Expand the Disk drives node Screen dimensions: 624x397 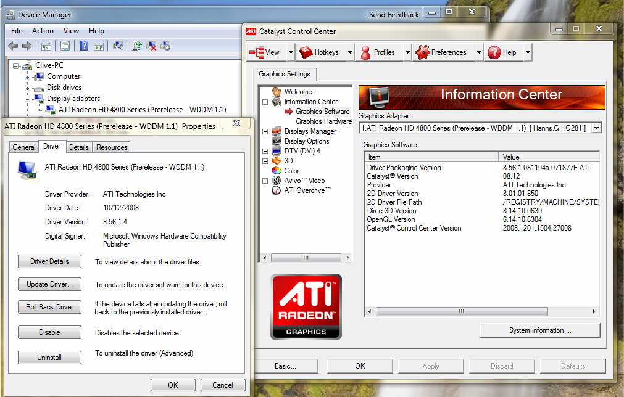click(x=27, y=88)
